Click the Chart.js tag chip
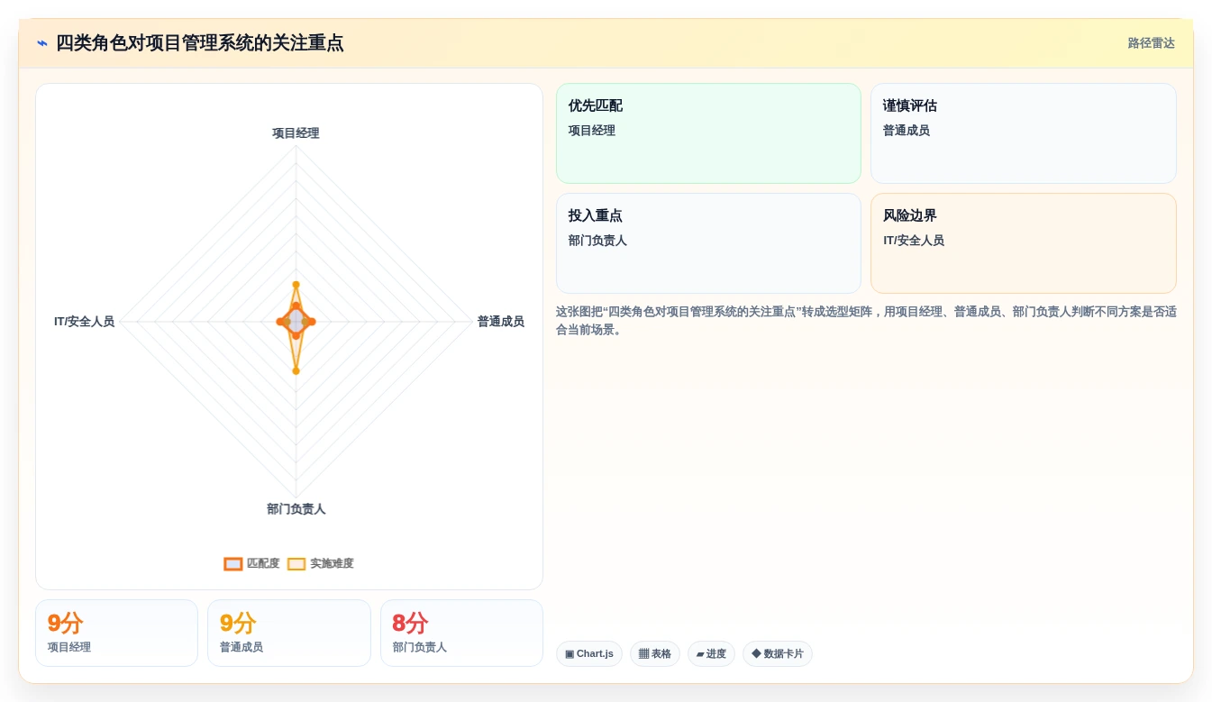Screen dimensions: 1212x702 pyautogui.click(x=589, y=653)
